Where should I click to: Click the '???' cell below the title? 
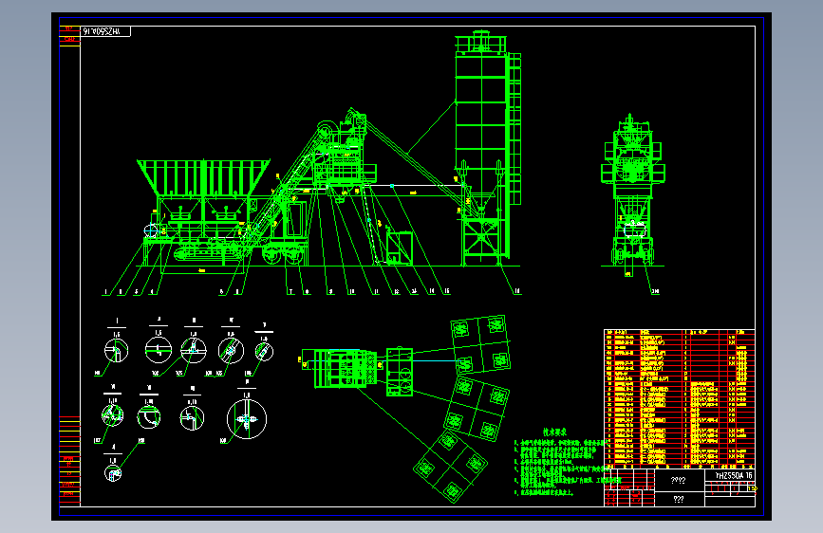tap(679, 500)
